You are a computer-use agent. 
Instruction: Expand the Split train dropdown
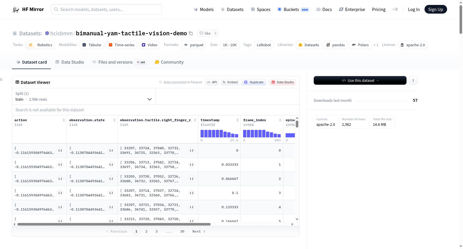coord(84,96)
